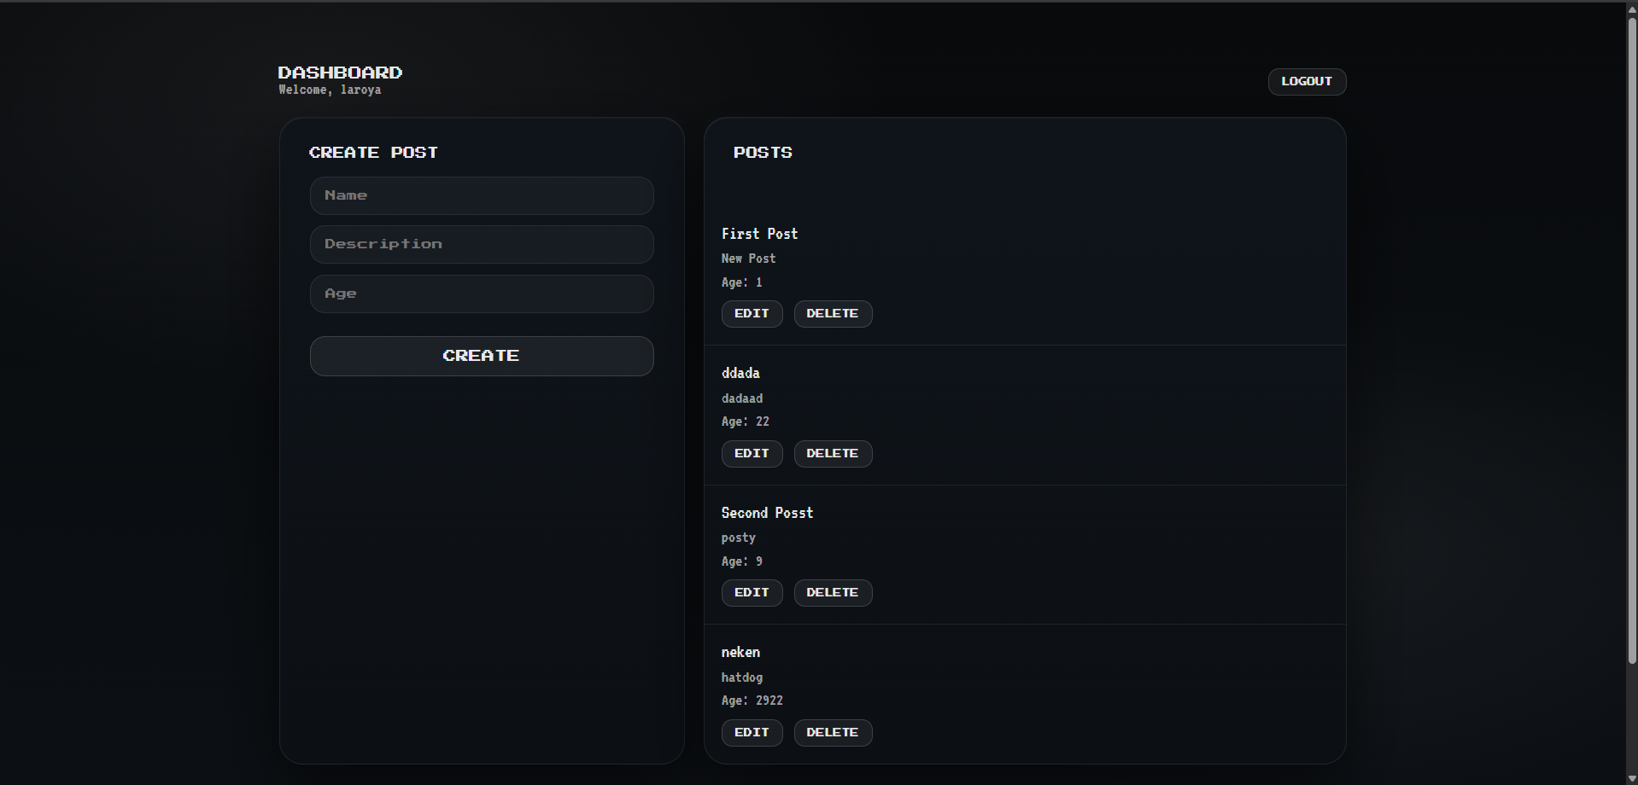Click the neken post title
This screenshot has height=785, width=1638.
(740, 653)
